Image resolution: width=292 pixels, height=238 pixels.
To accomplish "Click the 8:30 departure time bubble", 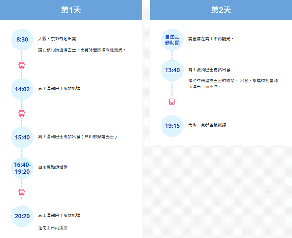I will coord(22,40).
